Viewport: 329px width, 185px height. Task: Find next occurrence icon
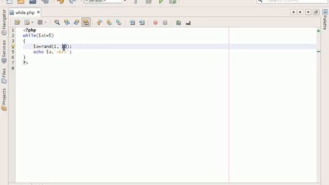77,23
